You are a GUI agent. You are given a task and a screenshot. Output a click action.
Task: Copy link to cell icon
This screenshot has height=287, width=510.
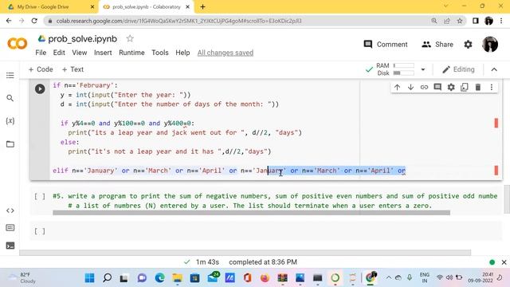point(424,87)
